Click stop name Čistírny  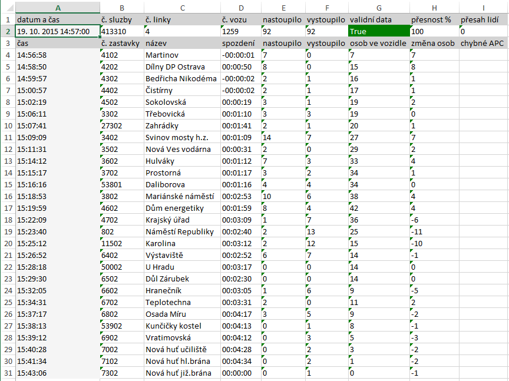(x=183, y=90)
